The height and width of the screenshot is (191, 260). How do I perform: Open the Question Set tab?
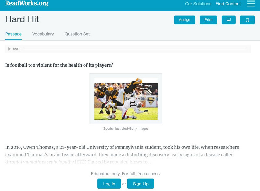tap(77, 34)
